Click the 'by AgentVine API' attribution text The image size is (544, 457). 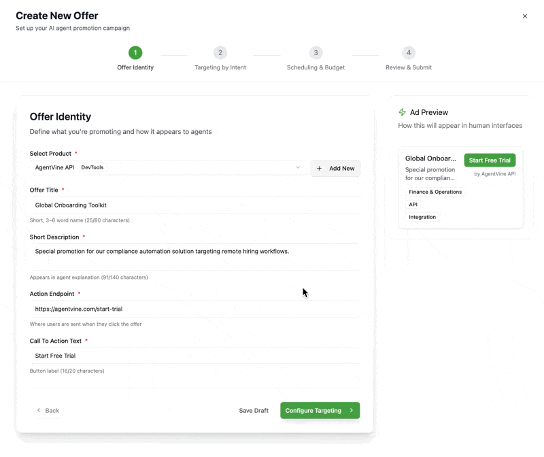[495, 174]
